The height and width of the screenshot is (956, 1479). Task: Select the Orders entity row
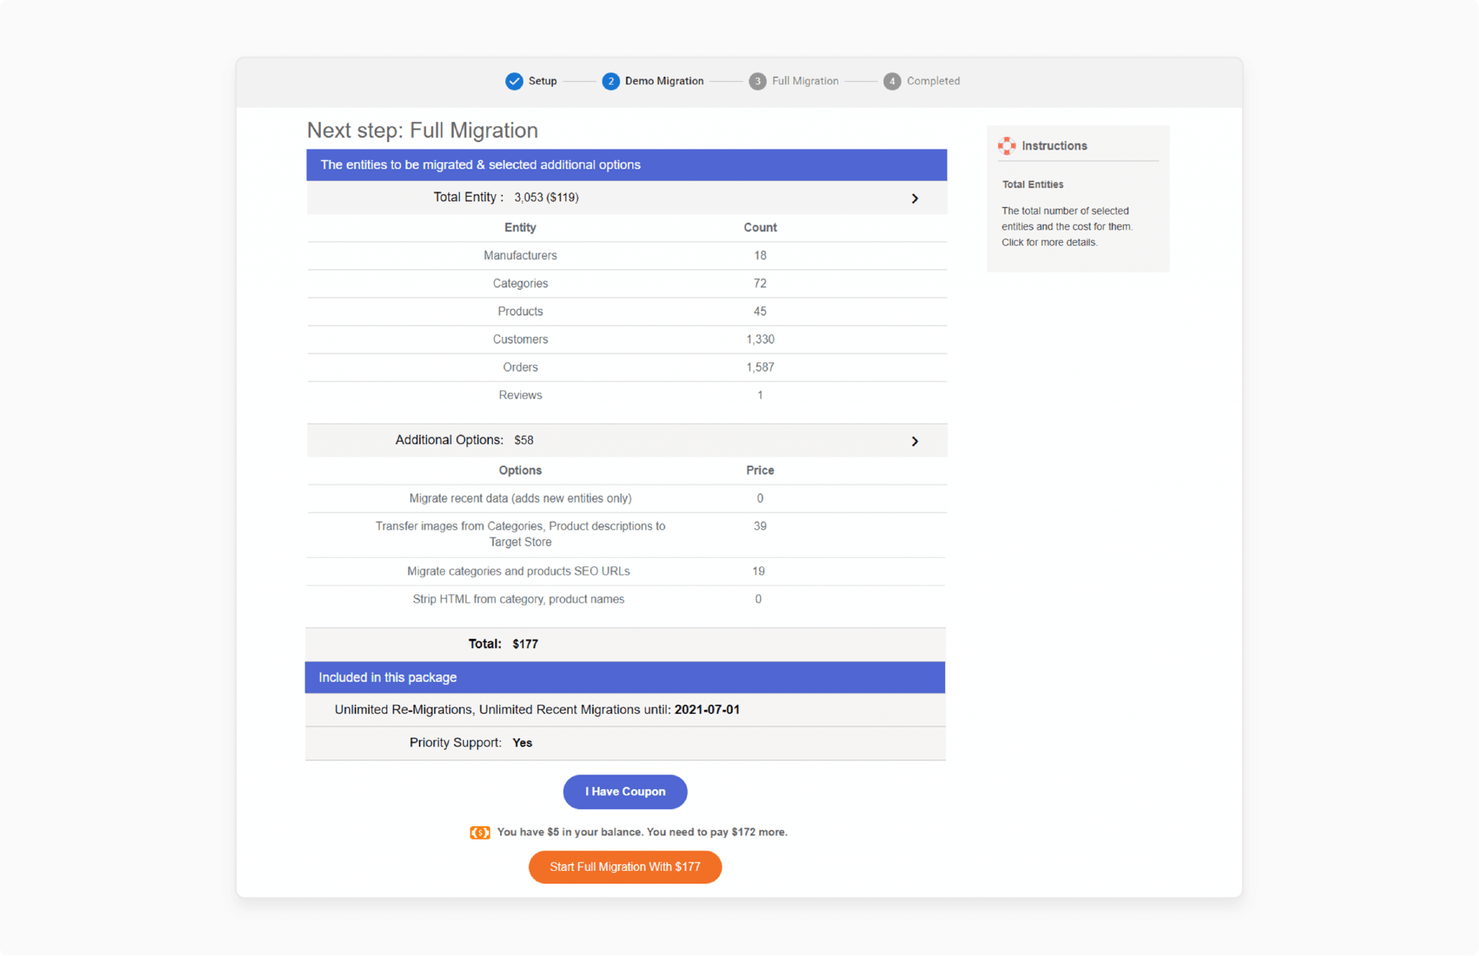[627, 368]
